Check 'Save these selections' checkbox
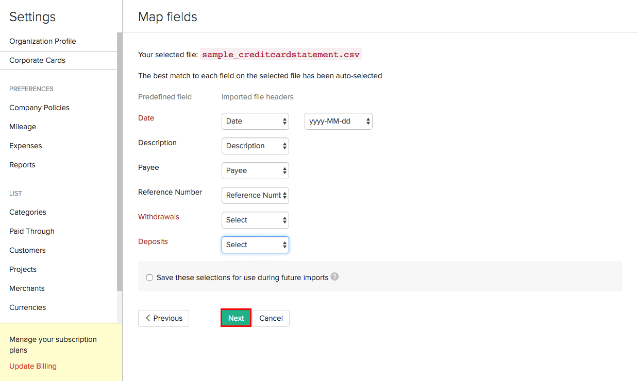Viewport: 638px width, 381px height. click(149, 278)
